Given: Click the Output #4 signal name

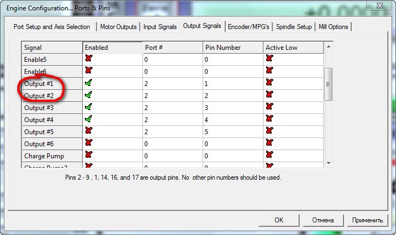Looking at the screenshot, I should [39, 120].
